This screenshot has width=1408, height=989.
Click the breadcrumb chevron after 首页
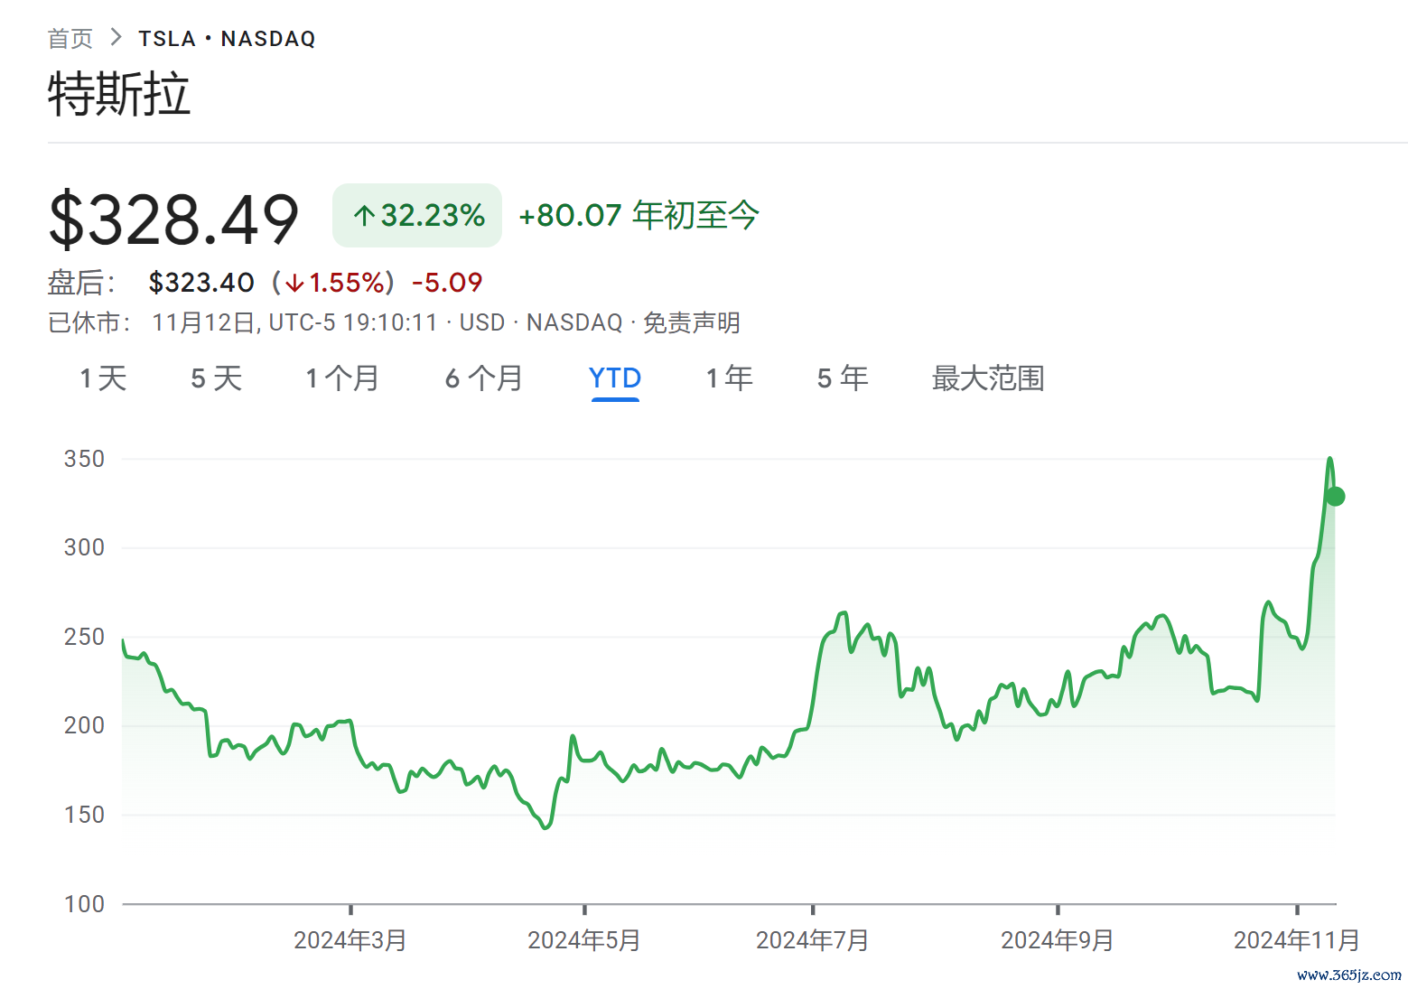pyautogui.click(x=116, y=38)
